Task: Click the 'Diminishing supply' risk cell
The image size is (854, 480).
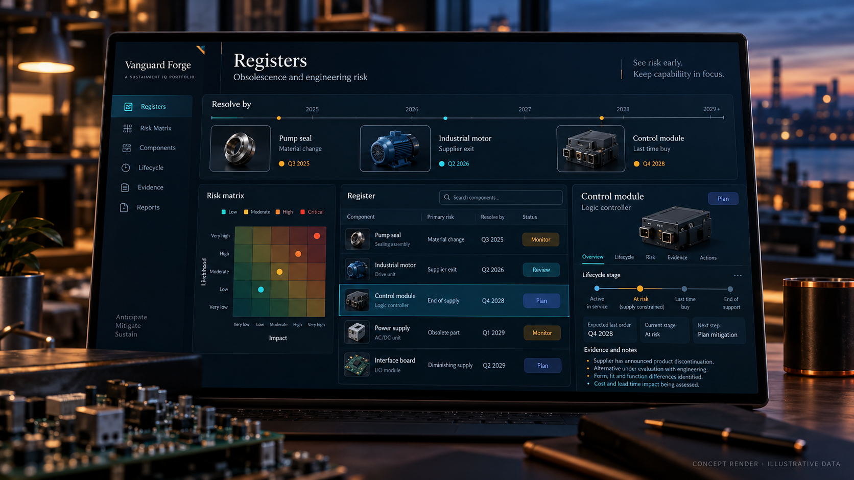Action: point(450,366)
